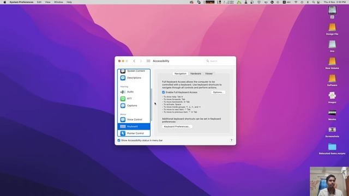Screen dimensions: 349x196
Task: Open the RTT accessibility settings
Action: pos(134,99)
